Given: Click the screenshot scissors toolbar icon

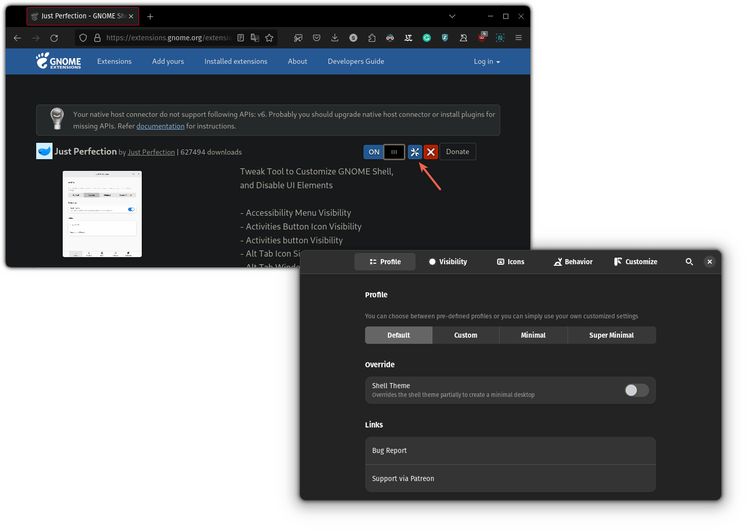Looking at the screenshot, I should 298,38.
